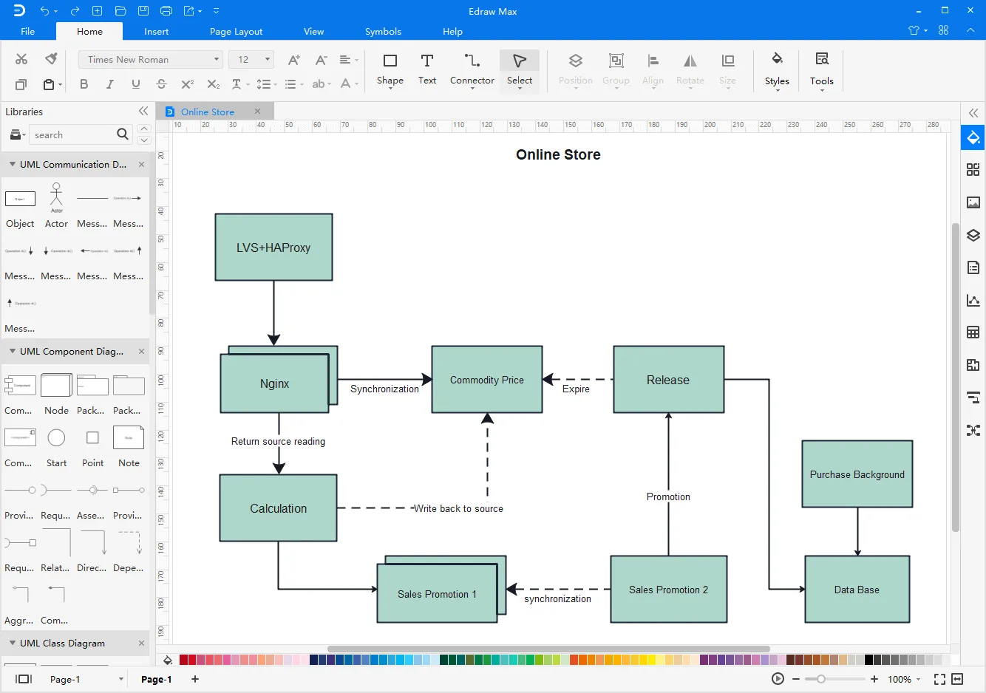Open the font color dropdown

click(x=349, y=84)
